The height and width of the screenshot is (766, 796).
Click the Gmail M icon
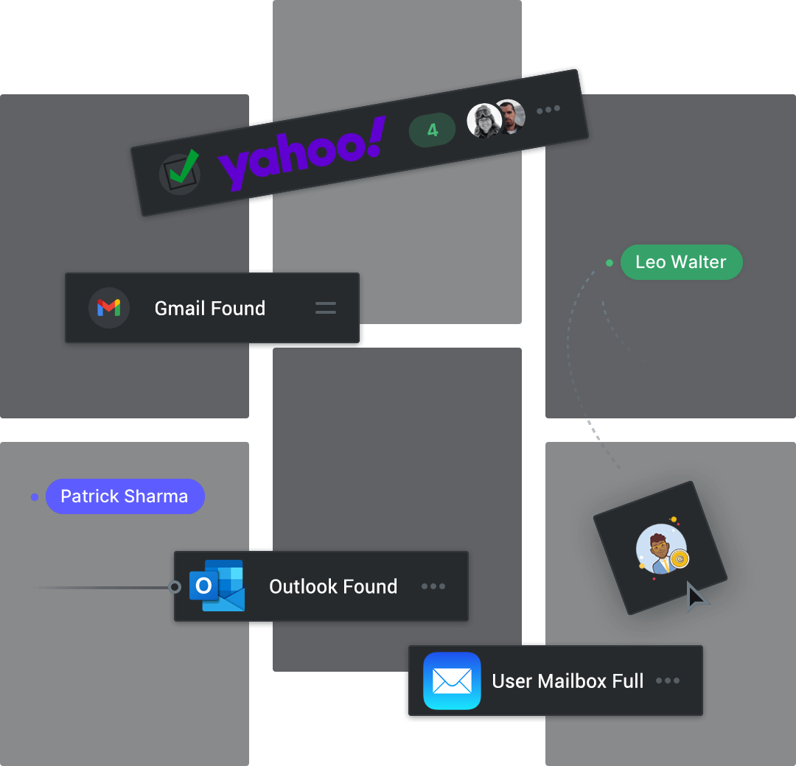click(108, 308)
